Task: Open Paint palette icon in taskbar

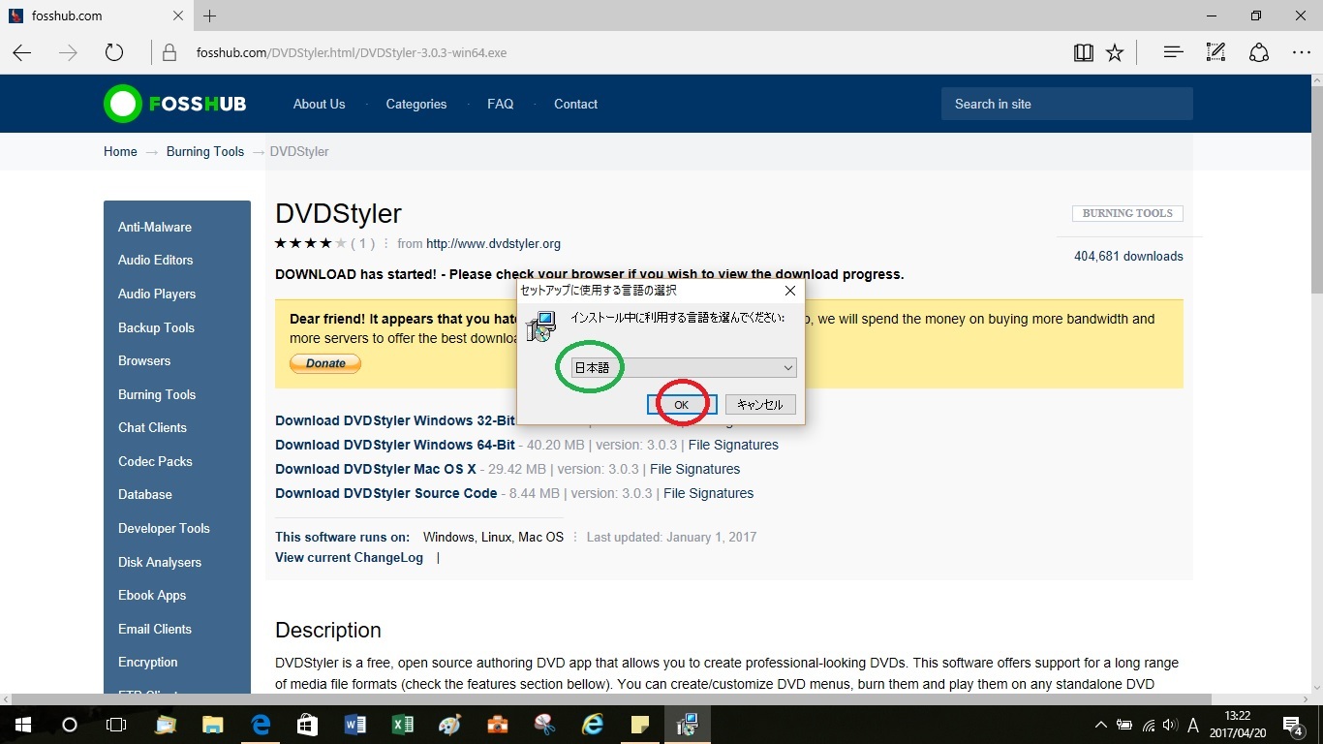Action: coord(450,725)
